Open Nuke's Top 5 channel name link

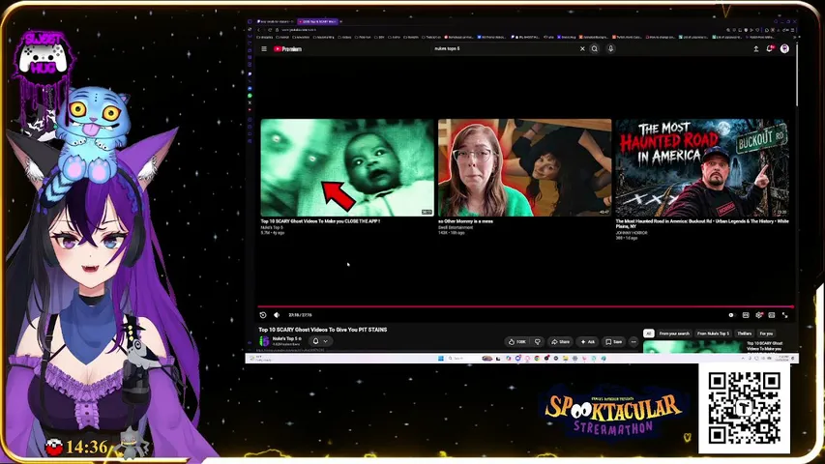pos(286,338)
